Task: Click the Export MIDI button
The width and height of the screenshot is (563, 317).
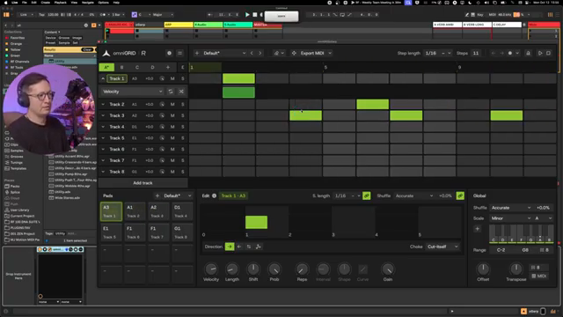Action: [312, 53]
